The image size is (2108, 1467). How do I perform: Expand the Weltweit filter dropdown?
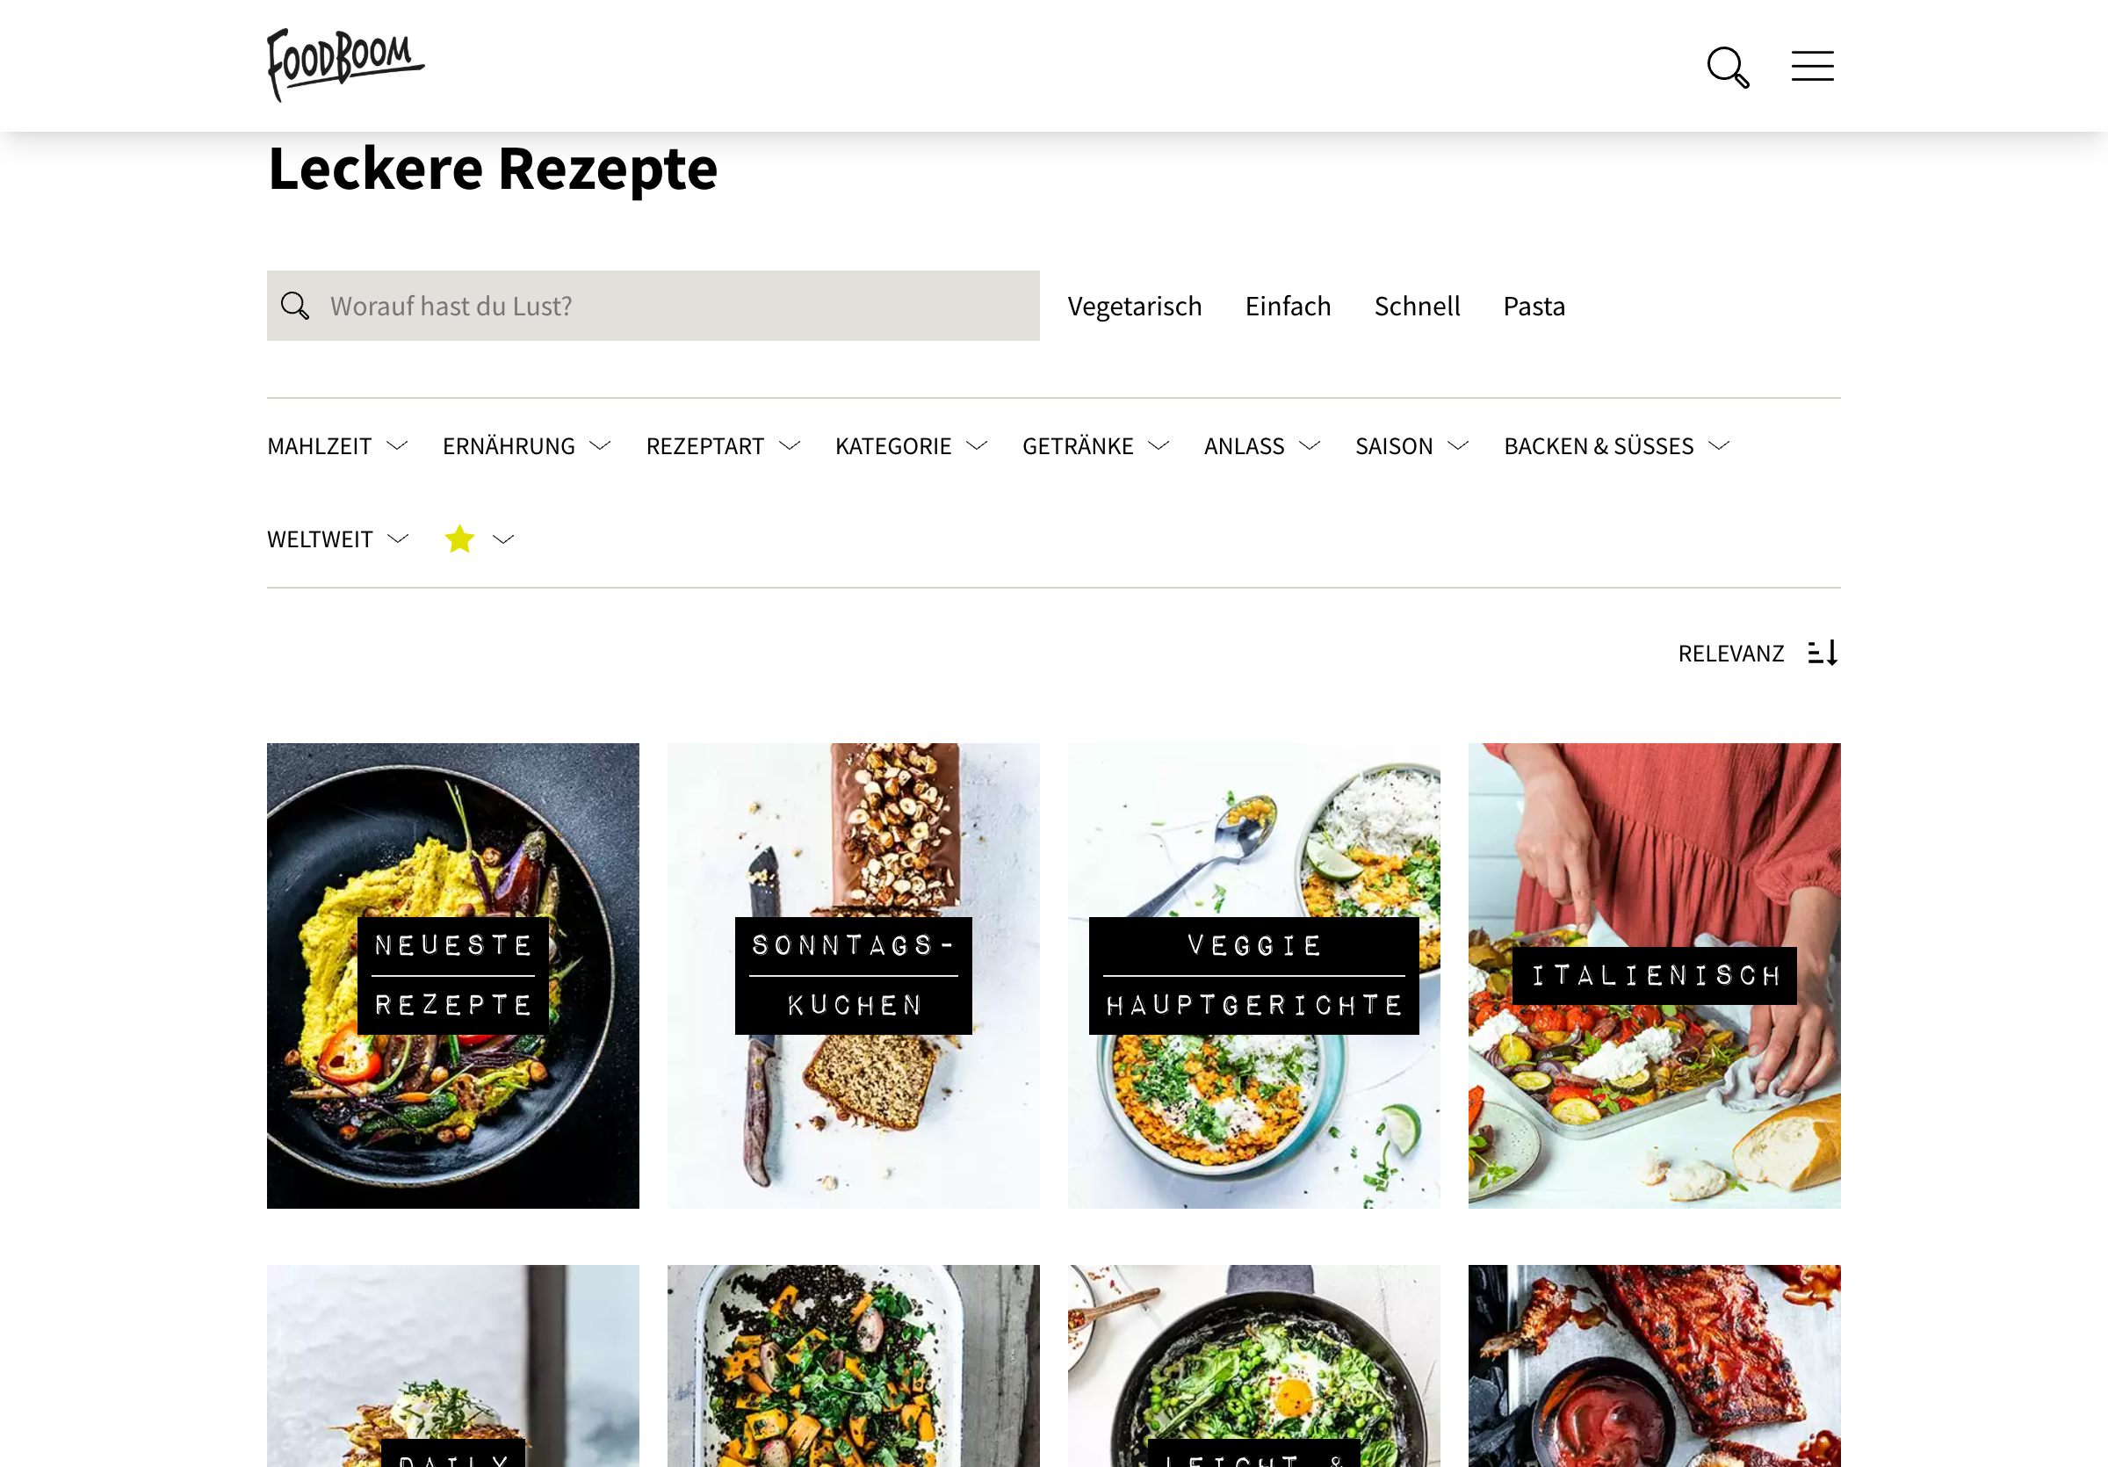[338, 538]
